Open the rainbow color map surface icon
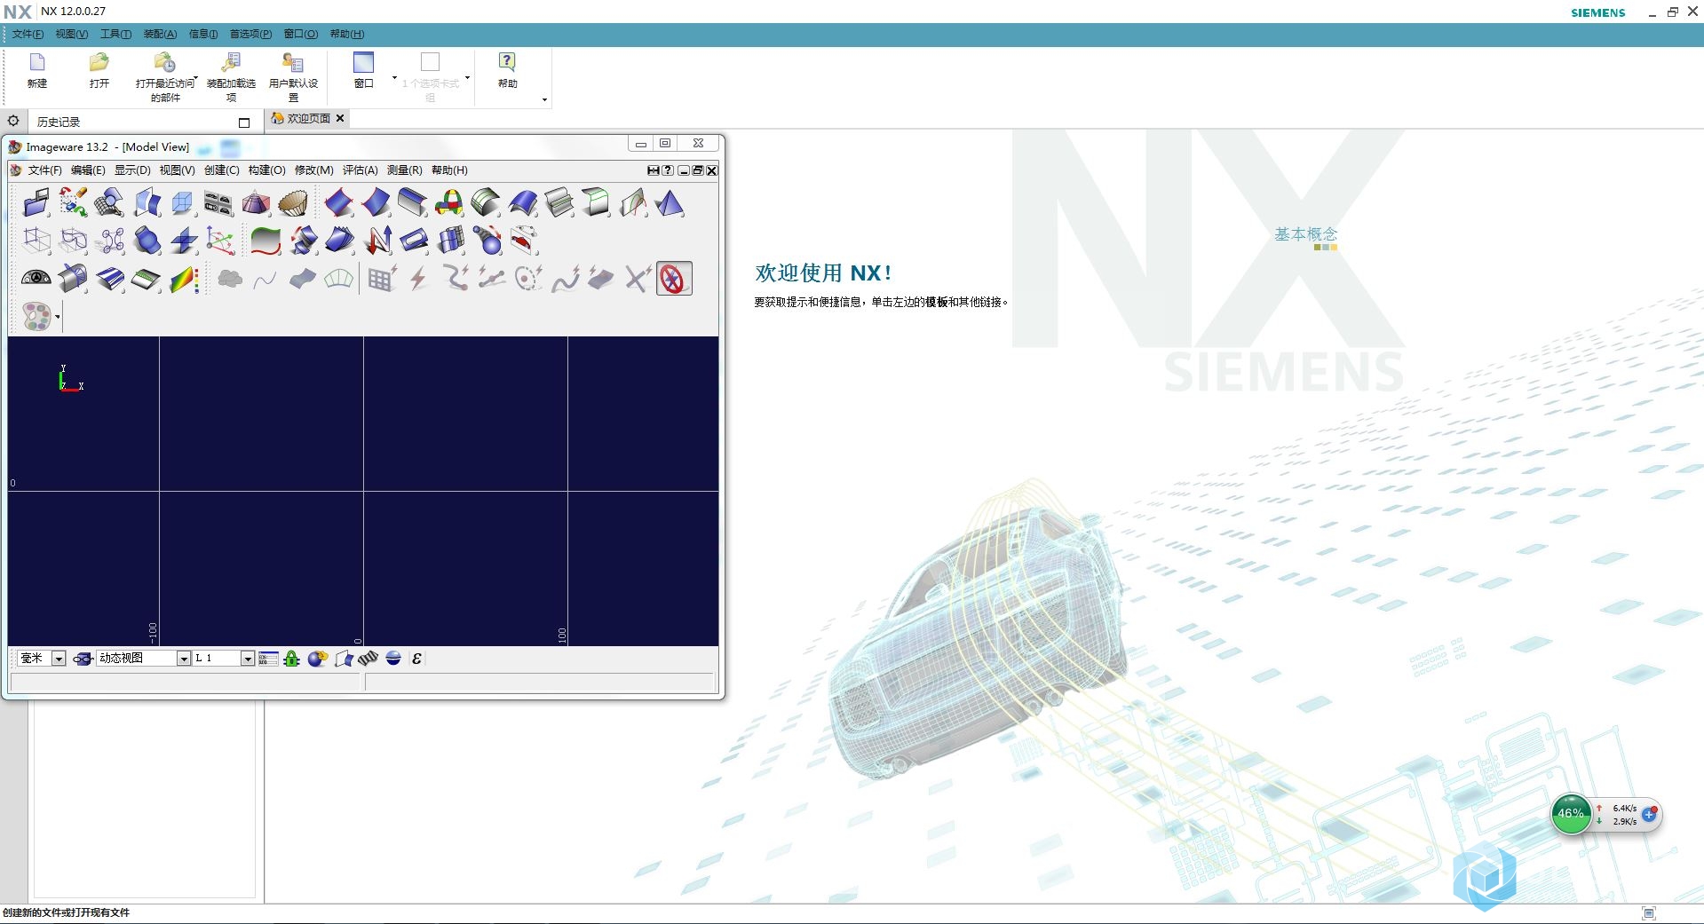The image size is (1704, 924). click(184, 279)
